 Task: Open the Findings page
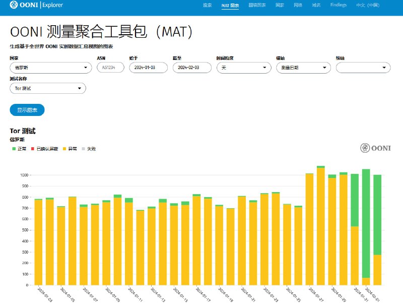(x=338, y=5)
